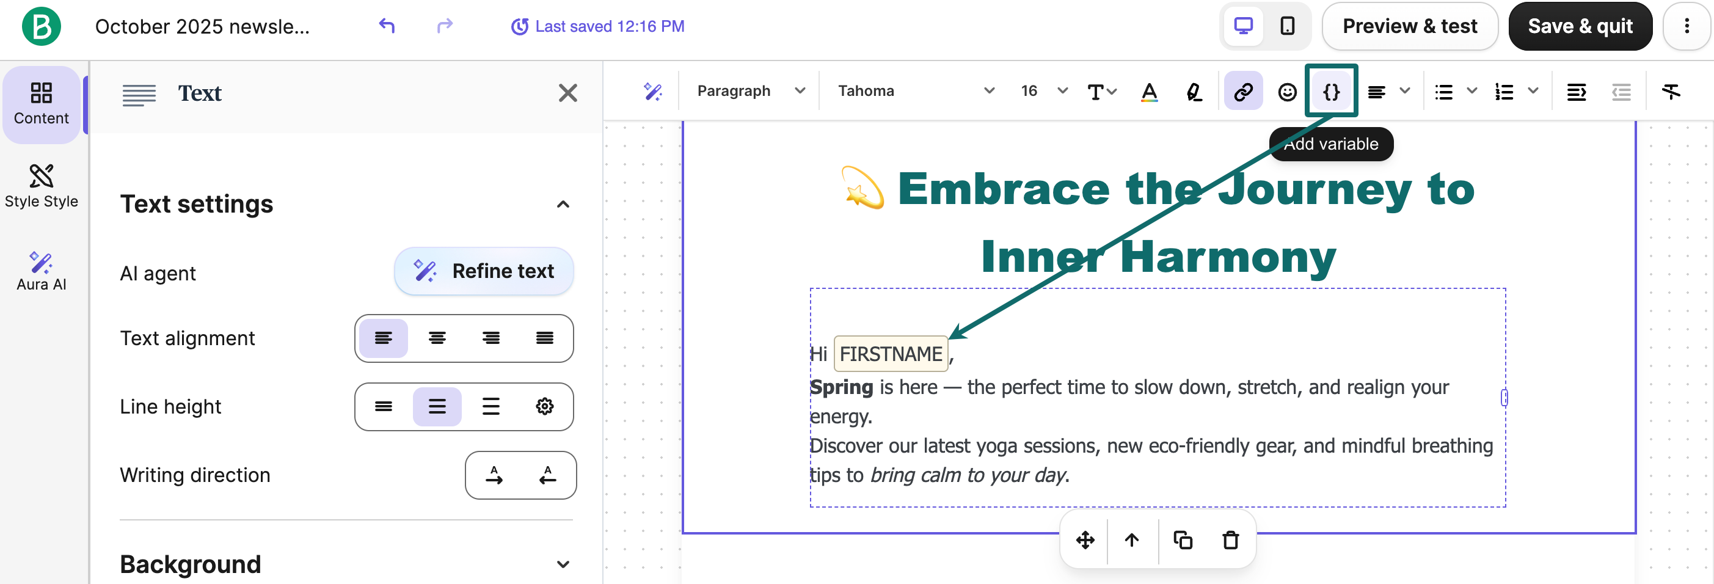This screenshot has width=1714, height=584.
Task: Collapse the Background section
Action: point(563,563)
